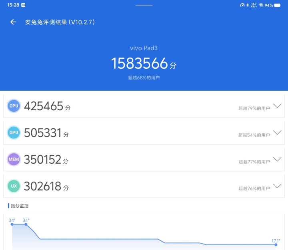Select the second 34° chart point
This screenshot has height=250, width=288.
[x=26, y=224]
